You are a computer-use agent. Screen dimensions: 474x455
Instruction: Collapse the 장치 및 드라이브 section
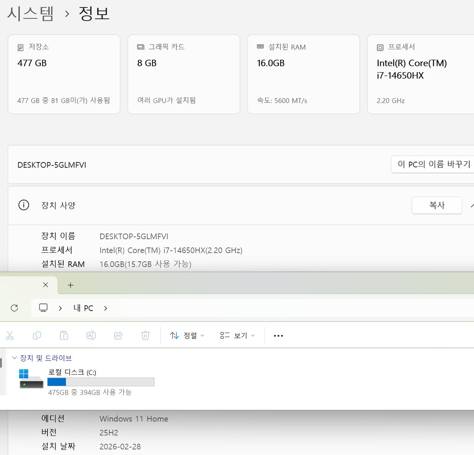[15, 358]
